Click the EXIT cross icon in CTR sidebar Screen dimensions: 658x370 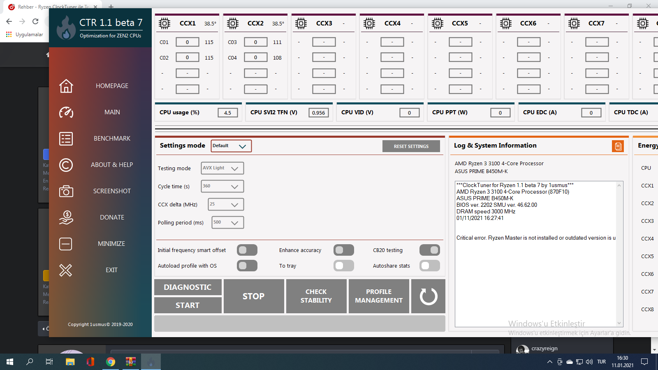[x=66, y=270]
